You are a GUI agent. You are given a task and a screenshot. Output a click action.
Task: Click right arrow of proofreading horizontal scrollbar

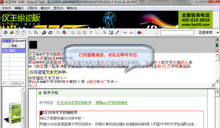[x=213, y=85]
